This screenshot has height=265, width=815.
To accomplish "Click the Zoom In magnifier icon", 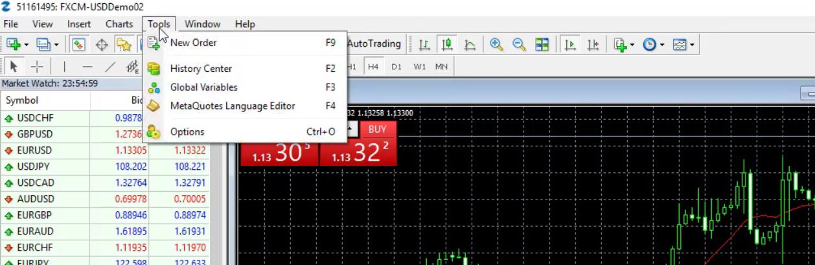I will pyautogui.click(x=496, y=44).
